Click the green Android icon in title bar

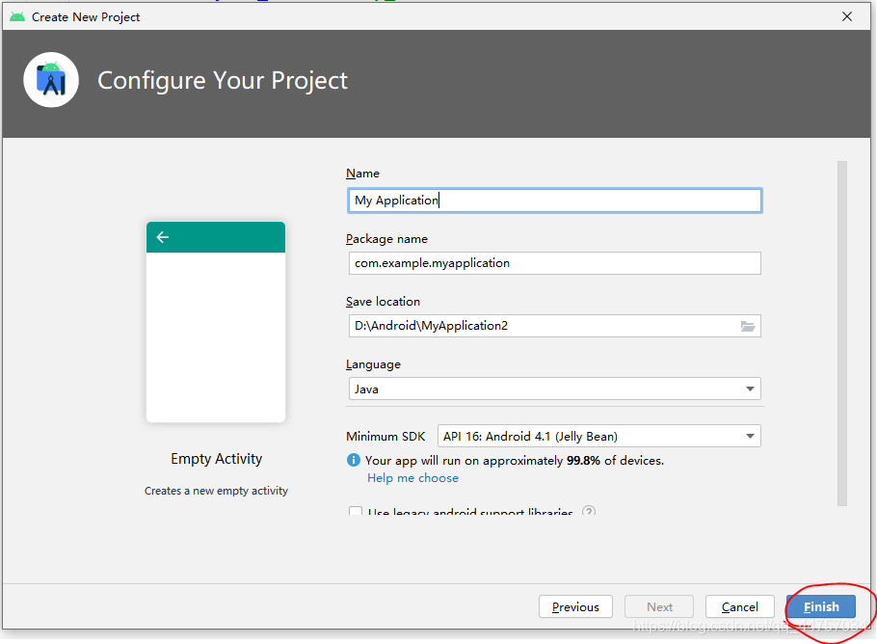tap(18, 16)
